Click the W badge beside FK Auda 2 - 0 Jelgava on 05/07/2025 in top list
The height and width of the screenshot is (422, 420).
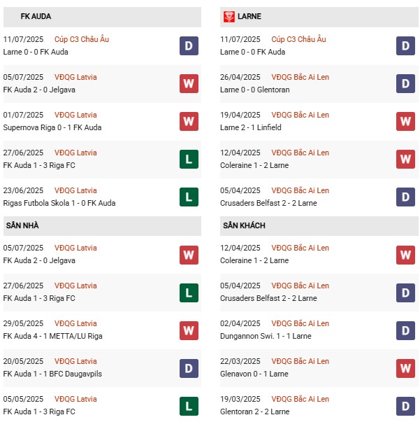[x=189, y=84]
